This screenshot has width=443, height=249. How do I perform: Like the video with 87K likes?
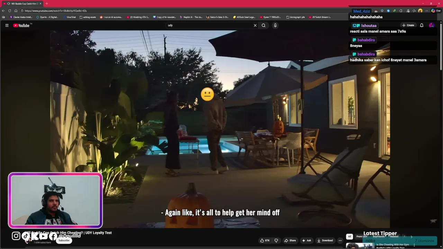265,240
